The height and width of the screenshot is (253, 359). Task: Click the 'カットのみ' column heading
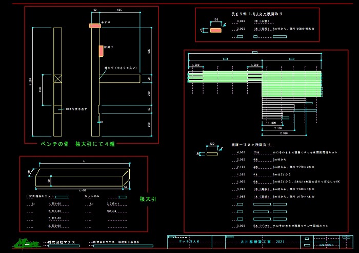point(92,196)
